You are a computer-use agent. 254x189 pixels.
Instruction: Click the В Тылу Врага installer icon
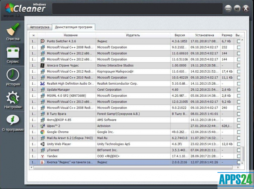(43, 114)
